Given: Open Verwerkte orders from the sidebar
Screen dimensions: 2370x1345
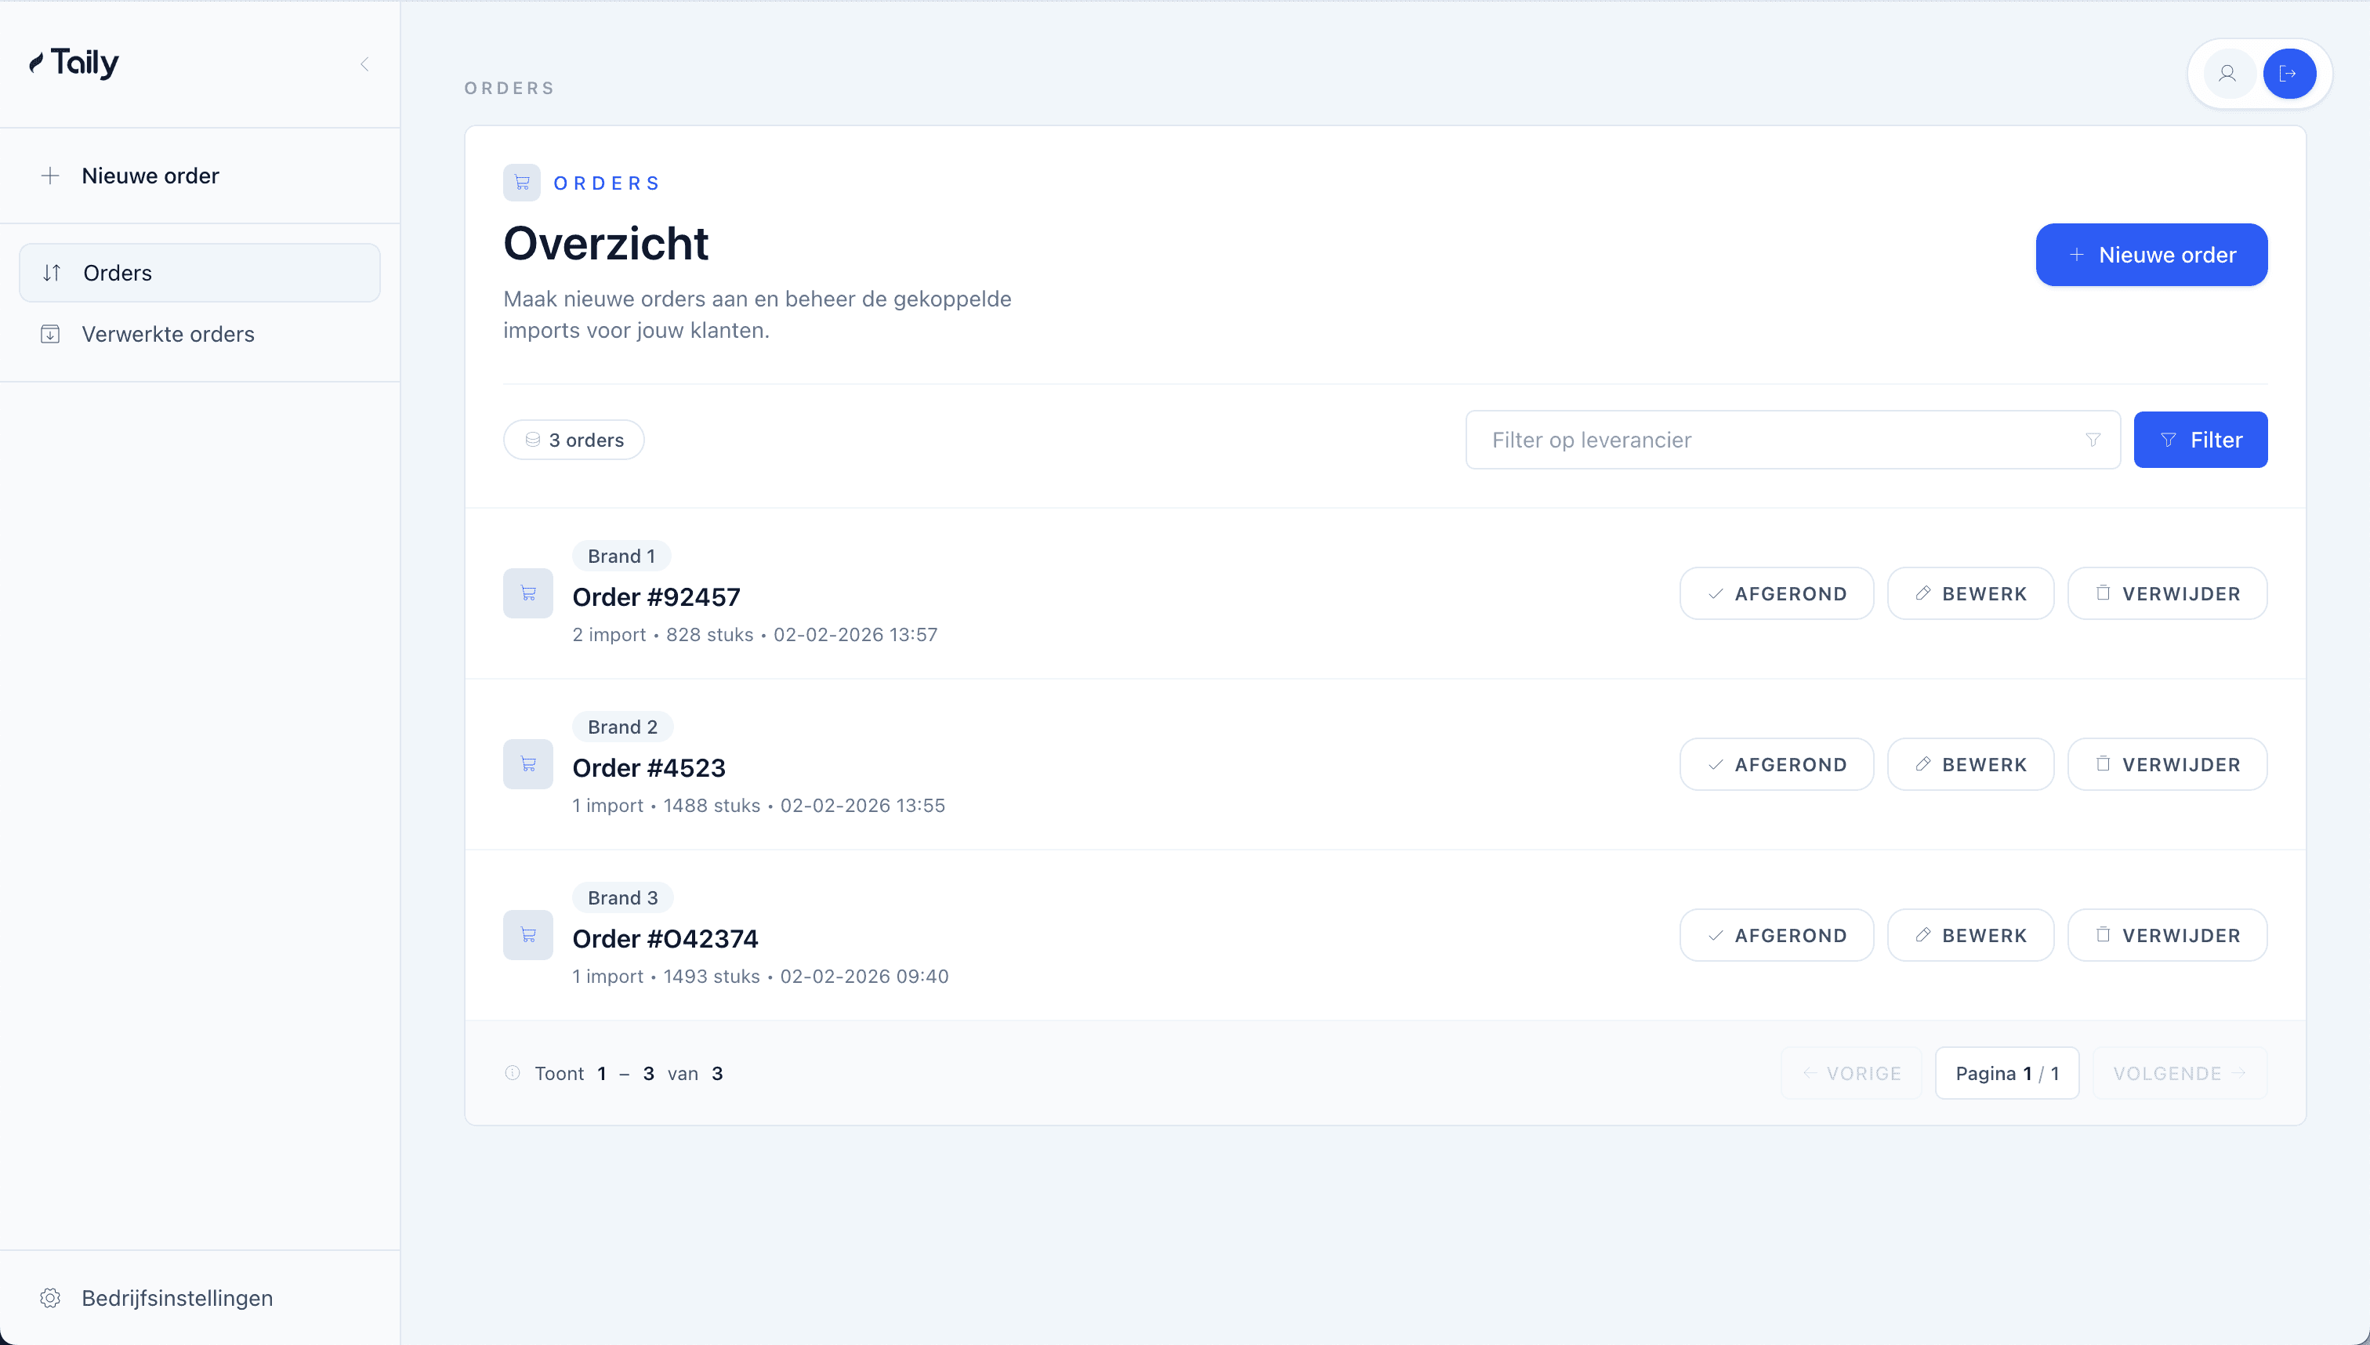Looking at the screenshot, I should click(x=167, y=333).
